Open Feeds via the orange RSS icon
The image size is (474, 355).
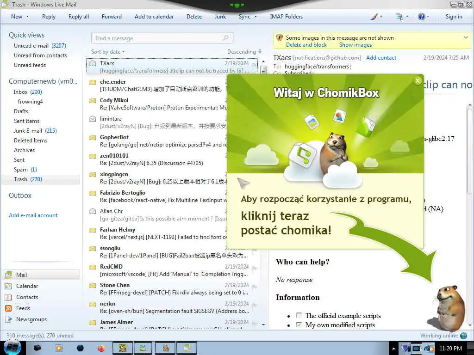pyautogui.click(x=8, y=308)
